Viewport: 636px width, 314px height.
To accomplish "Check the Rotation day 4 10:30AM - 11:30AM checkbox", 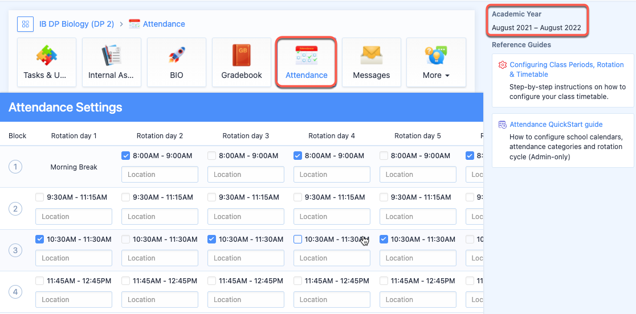I will click(x=297, y=239).
